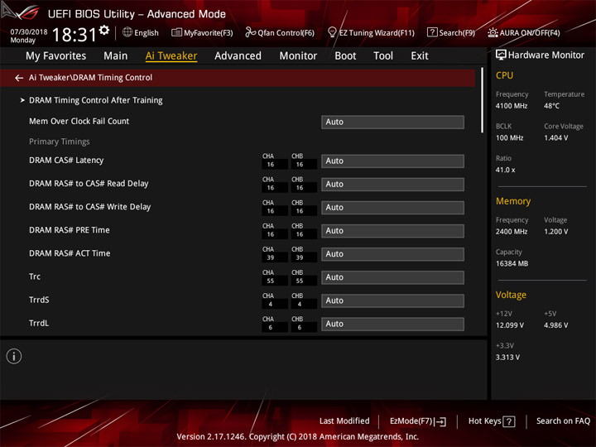This screenshot has height=447, width=596.
Task: Open the Hot Keys question icon
Action: 509,421
